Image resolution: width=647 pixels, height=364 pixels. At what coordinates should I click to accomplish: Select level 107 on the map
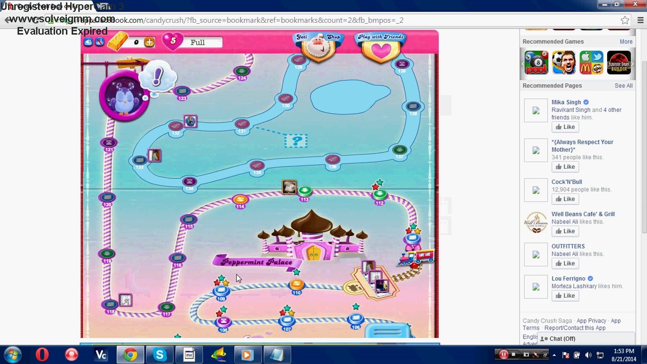287,321
